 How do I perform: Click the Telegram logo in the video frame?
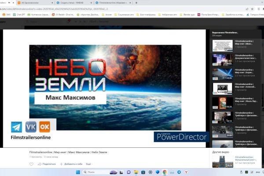[x=16, y=127]
